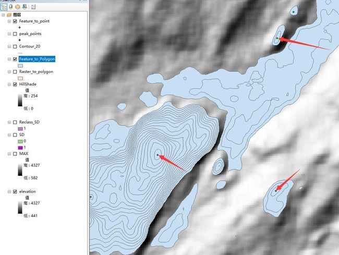
Task: Select the Reclass_SD layer name
Action: tap(29, 122)
